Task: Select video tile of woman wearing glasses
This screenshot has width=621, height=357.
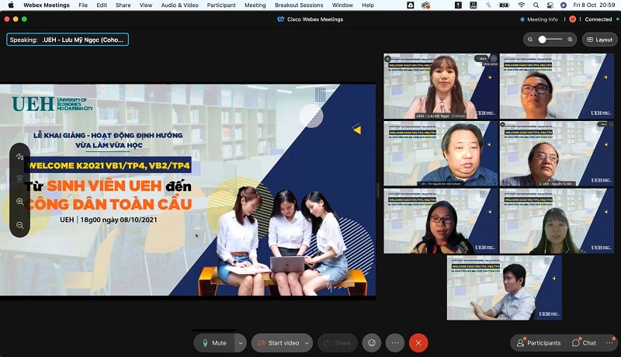Action: pos(440,221)
